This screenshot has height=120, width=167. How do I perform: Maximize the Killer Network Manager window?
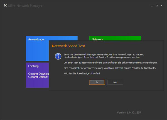point(157,6)
